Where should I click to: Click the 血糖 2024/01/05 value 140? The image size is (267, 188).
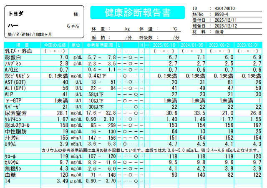coord(201,175)
